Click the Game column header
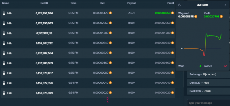230x106 pixels. [5, 3]
